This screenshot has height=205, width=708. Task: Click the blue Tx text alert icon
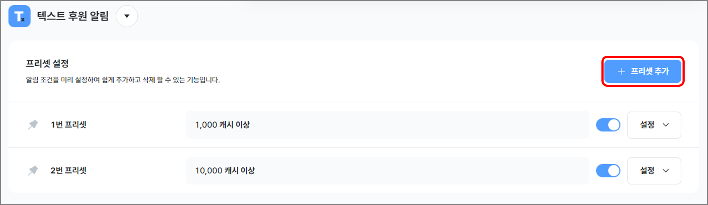pyautogui.click(x=19, y=16)
